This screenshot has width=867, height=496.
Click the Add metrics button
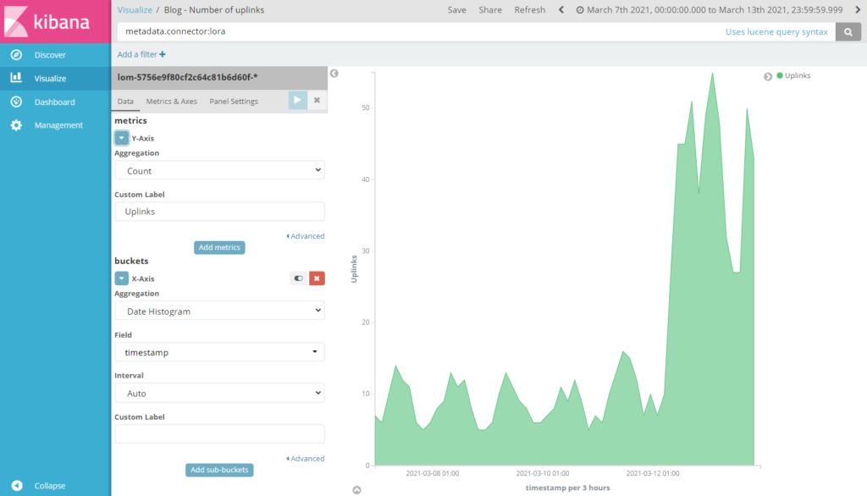pos(219,247)
